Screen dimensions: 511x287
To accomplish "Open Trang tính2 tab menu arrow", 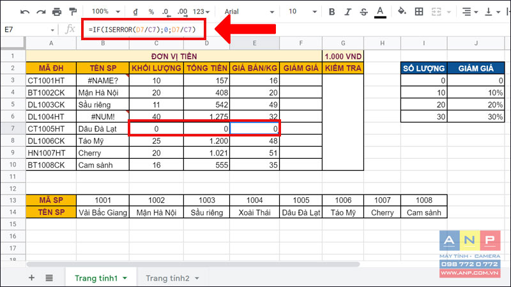I will click(197, 278).
